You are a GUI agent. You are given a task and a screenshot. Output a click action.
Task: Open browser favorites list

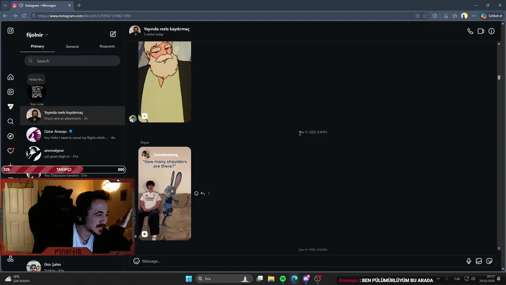pos(455,16)
